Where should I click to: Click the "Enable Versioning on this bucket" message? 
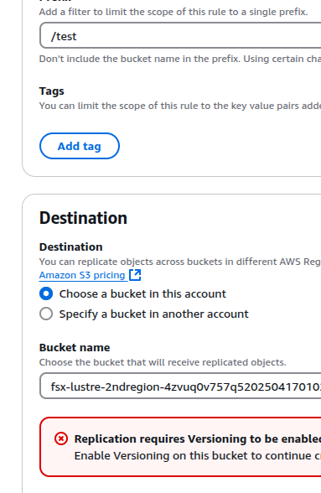(198, 455)
